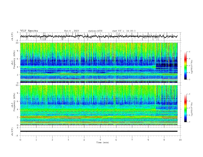Viewport: 203px width, 157px height.
Task: Select the date text "Oct. 6 , 2023"
Action: 72,31
